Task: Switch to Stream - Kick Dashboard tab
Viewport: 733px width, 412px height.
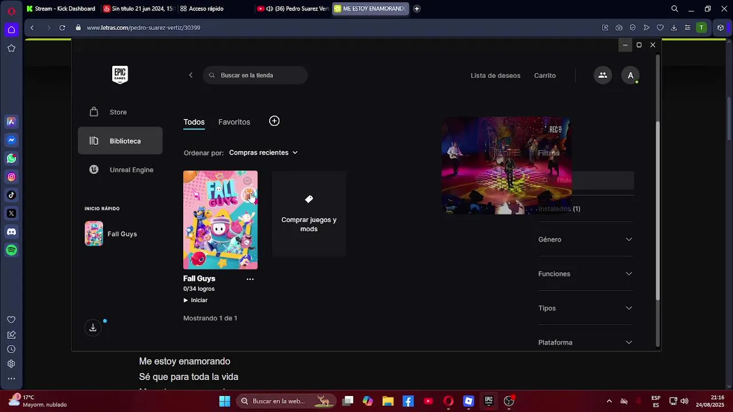Action: pyautogui.click(x=61, y=9)
